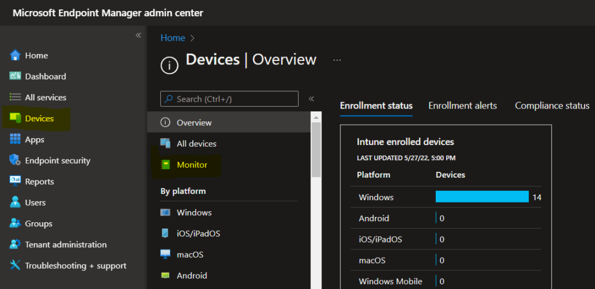Click the Windows count value 14

point(536,197)
